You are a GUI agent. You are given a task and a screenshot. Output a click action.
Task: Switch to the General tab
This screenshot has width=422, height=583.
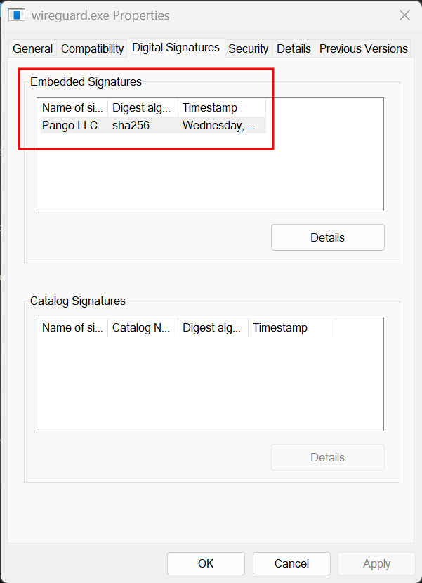32,48
